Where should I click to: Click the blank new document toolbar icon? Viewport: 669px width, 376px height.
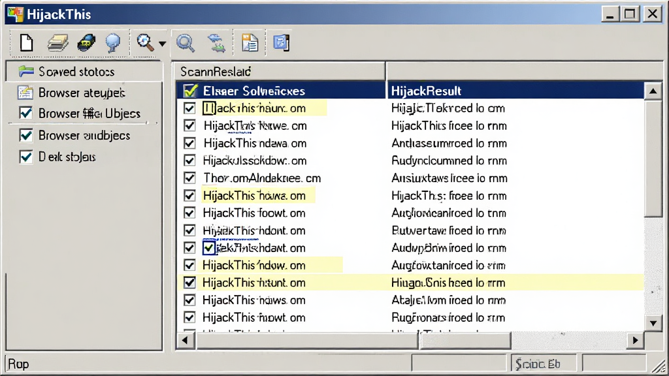26,43
